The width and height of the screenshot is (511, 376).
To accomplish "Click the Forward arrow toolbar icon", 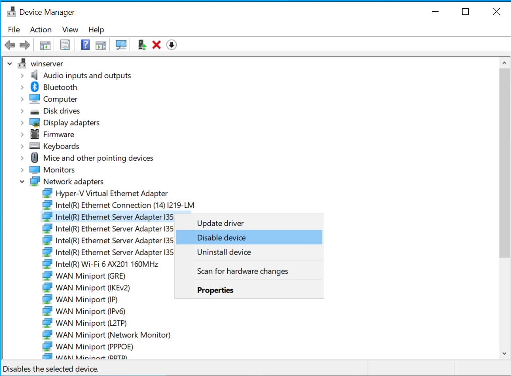I will [25, 45].
